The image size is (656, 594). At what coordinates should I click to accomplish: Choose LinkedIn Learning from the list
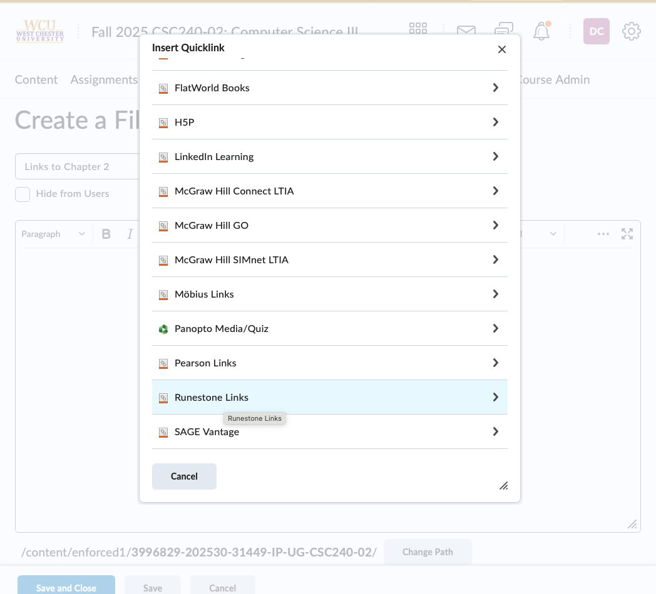(214, 156)
